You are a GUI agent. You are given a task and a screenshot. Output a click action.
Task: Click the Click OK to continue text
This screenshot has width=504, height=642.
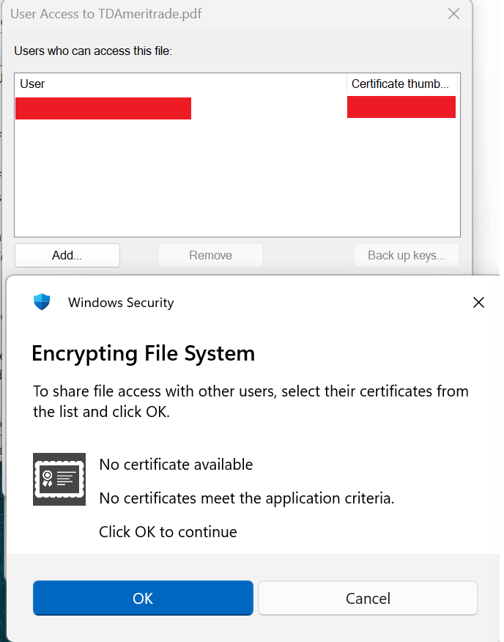168,532
